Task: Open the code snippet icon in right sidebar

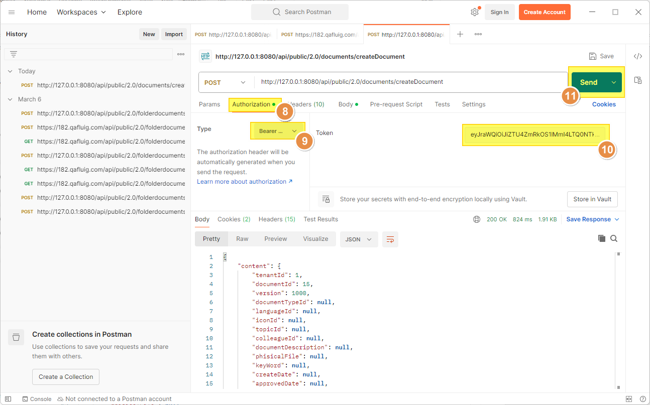Action: (638, 56)
